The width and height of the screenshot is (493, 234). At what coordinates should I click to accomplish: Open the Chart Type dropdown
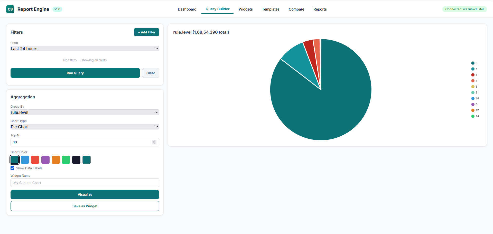tap(85, 127)
